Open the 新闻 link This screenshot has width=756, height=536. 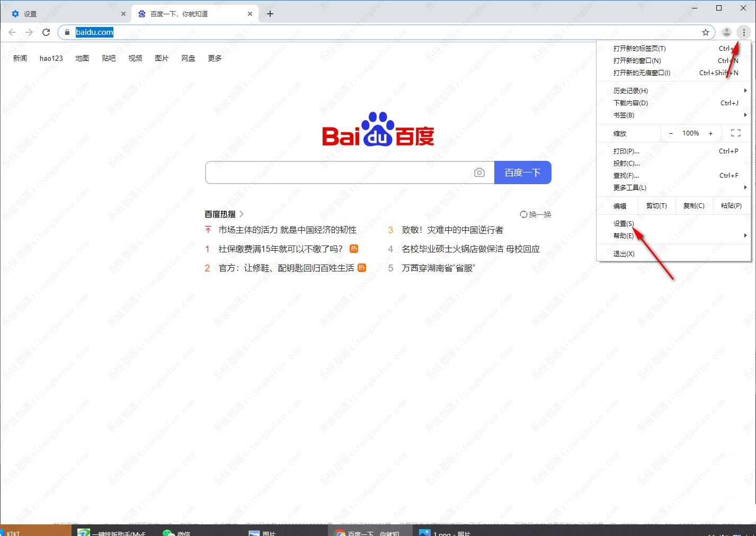click(x=20, y=58)
